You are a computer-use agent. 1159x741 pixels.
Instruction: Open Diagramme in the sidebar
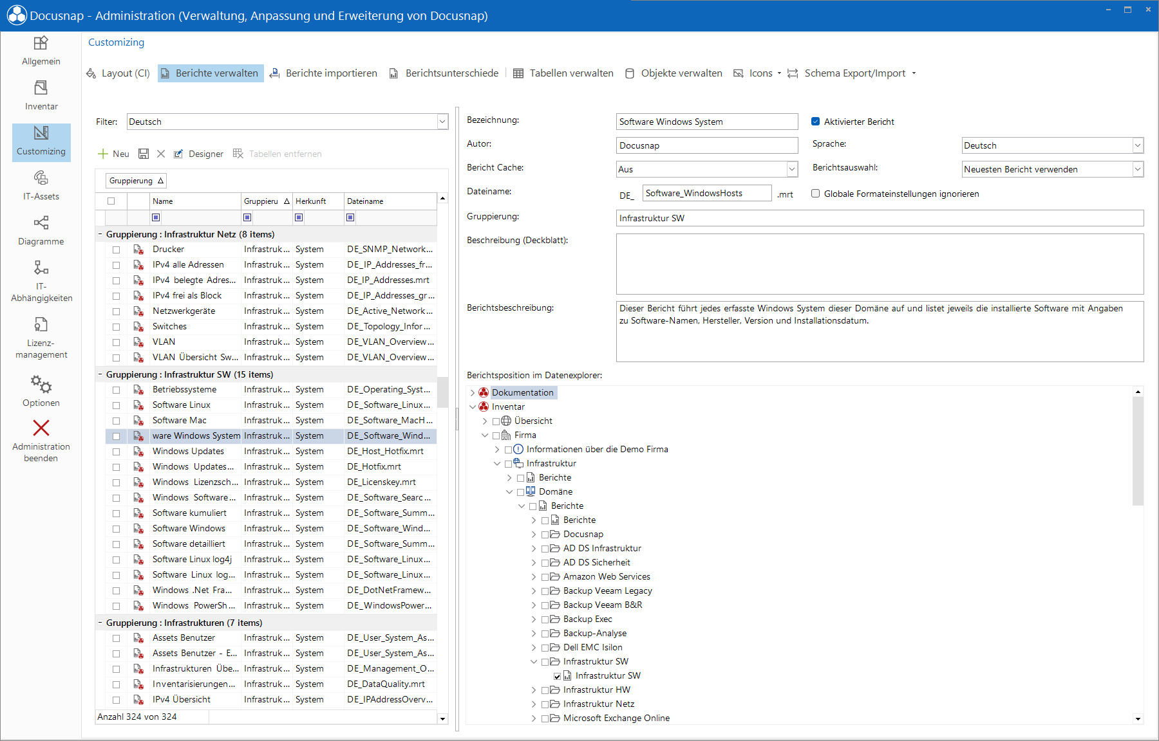point(41,231)
